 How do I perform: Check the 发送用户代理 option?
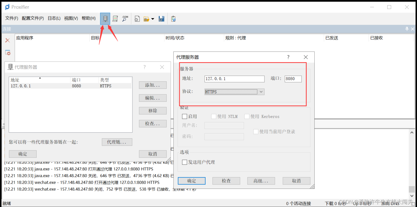185,162
